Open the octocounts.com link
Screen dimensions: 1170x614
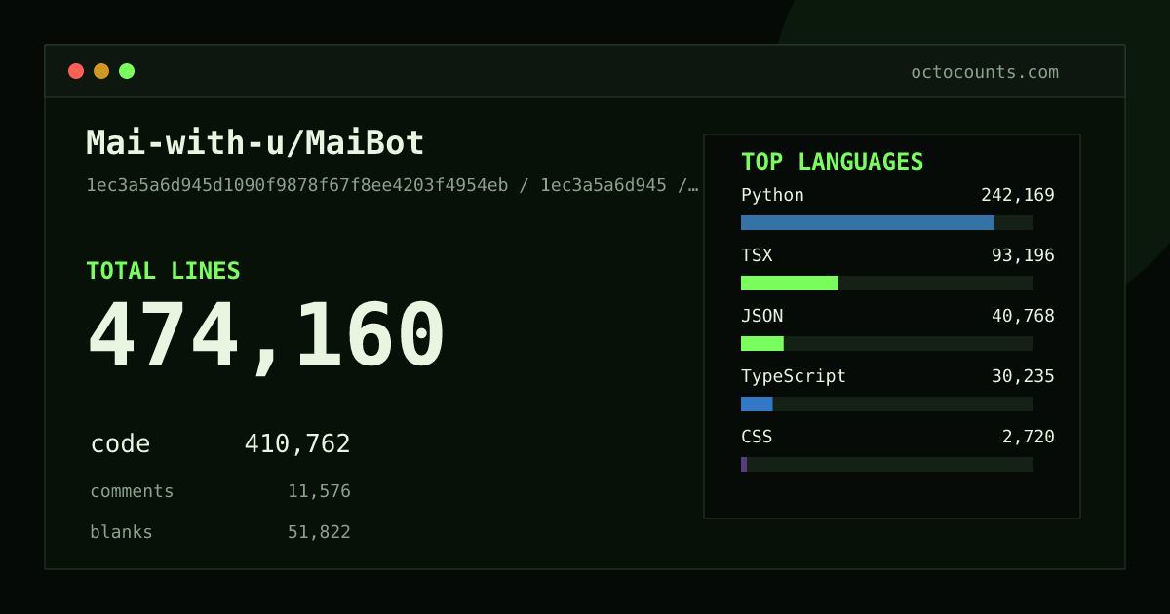coord(985,72)
